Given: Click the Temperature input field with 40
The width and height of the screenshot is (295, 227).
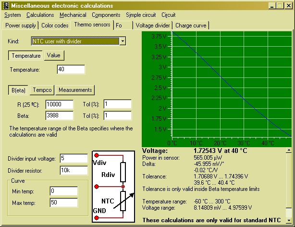Looking at the screenshot, I should 71,69.
